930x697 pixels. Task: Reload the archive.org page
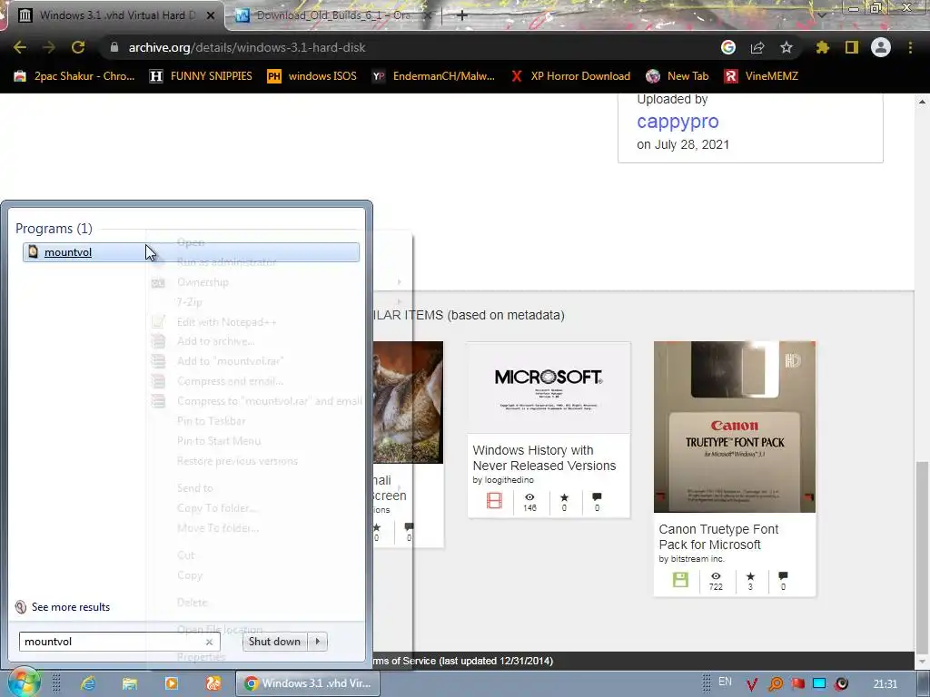click(x=78, y=47)
